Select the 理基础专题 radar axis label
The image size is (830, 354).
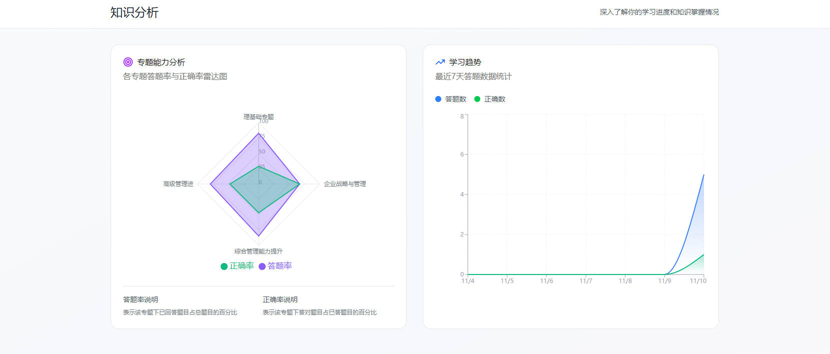click(x=259, y=116)
